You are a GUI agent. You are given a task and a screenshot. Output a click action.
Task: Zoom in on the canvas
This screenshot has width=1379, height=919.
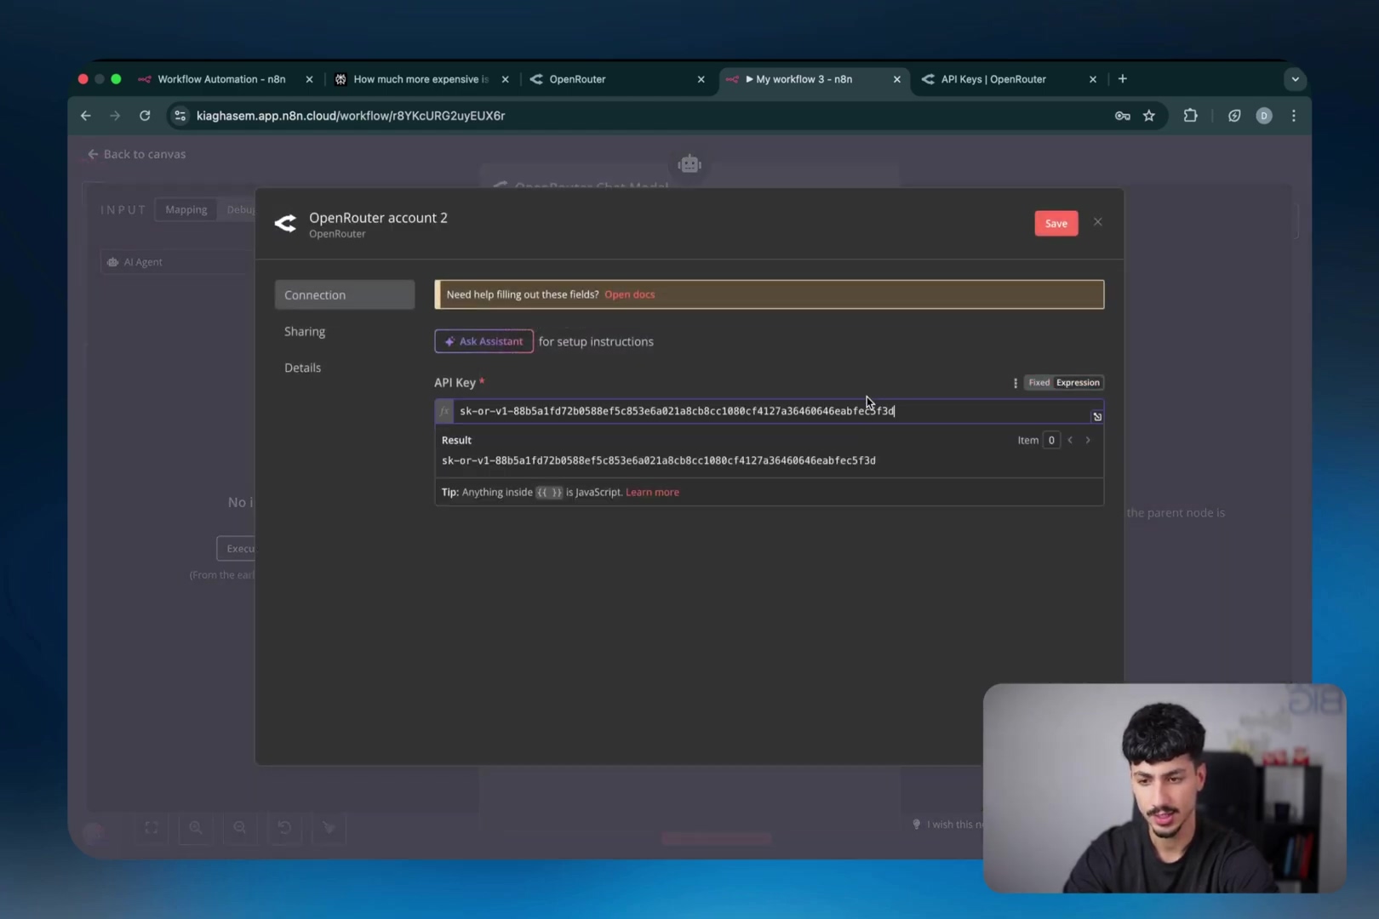tap(196, 828)
